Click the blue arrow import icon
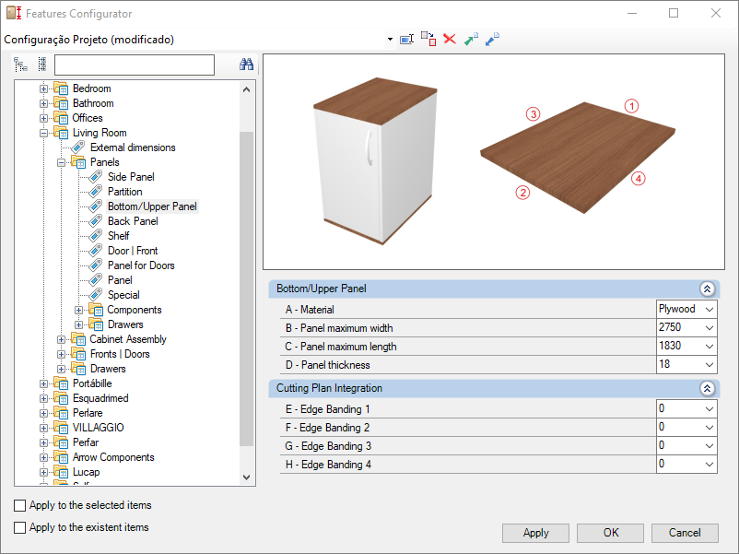The width and height of the screenshot is (739, 554). (x=492, y=39)
